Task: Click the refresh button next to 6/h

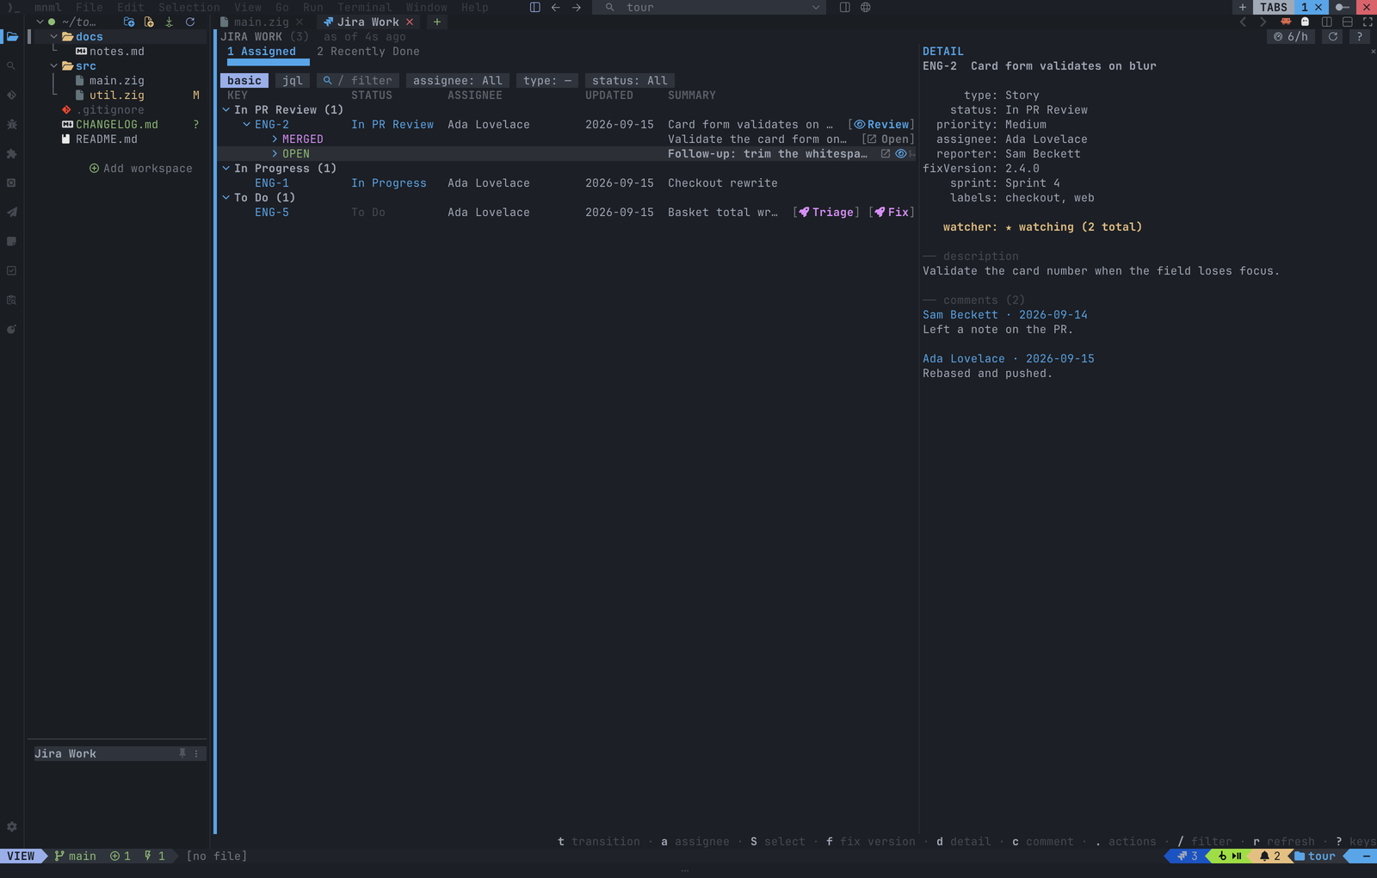Action: tap(1333, 36)
